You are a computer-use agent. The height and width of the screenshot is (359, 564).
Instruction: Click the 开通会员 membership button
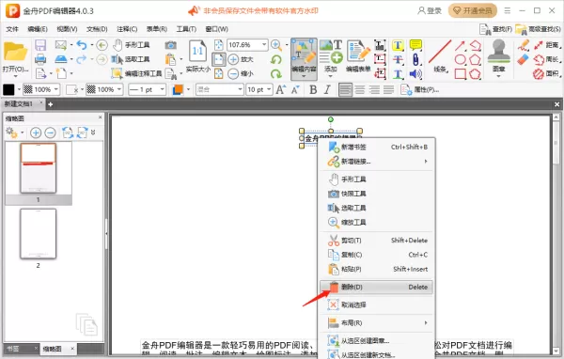tap(472, 10)
